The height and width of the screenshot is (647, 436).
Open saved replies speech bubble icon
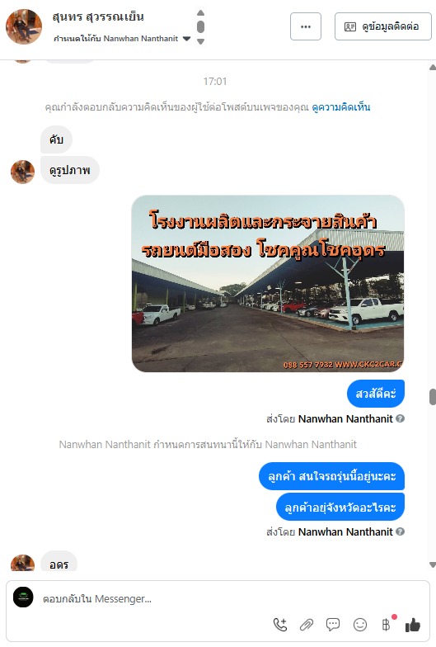[x=333, y=624]
